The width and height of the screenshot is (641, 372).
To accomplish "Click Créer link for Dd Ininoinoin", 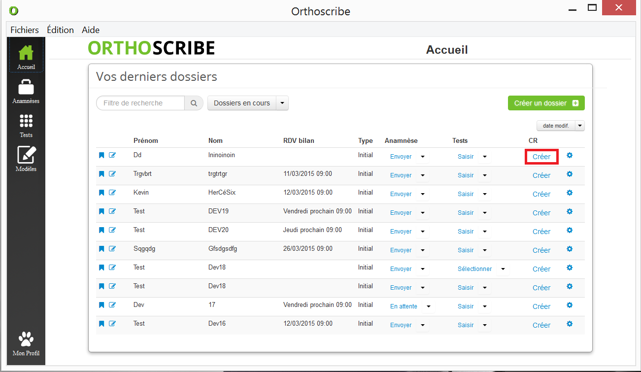I will point(541,157).
